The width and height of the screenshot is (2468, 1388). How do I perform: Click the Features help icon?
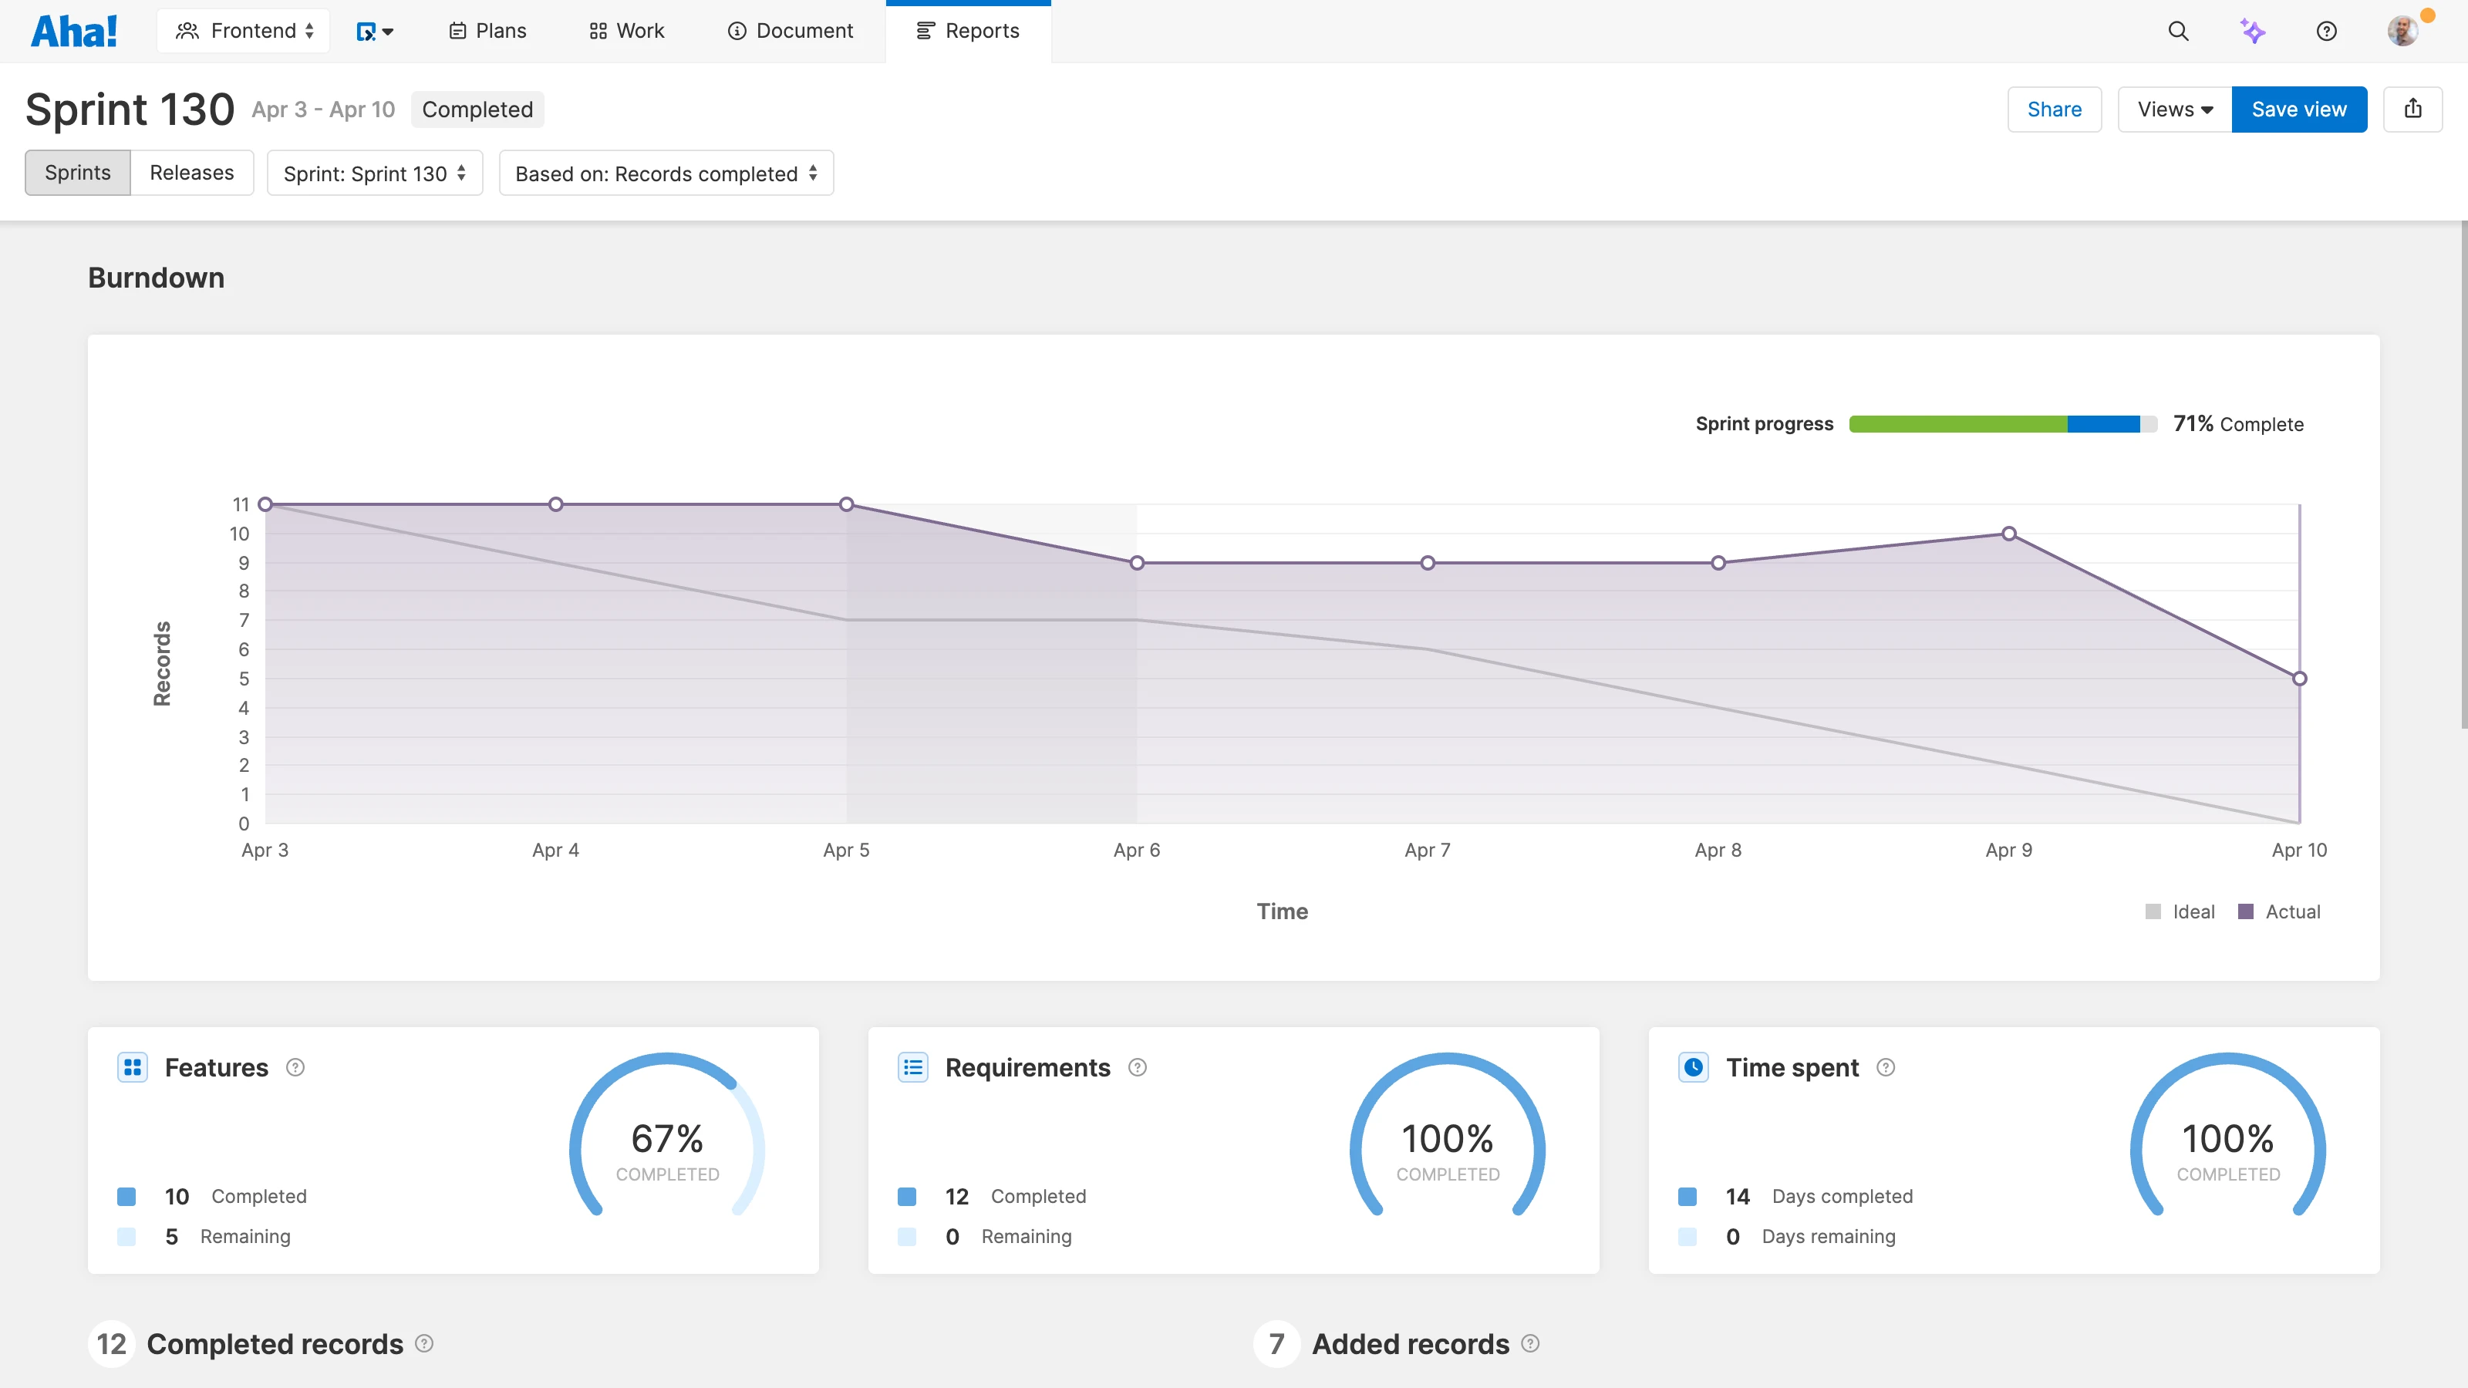295,1067
